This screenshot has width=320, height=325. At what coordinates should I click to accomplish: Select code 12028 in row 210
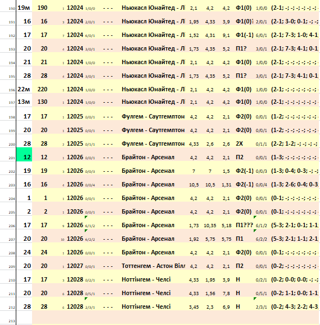pos(75,279)
